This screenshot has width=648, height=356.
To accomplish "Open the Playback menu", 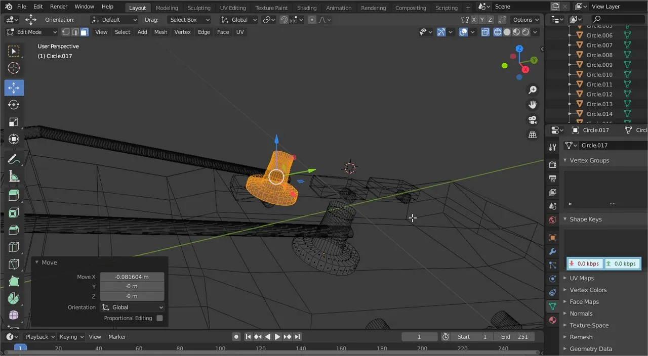I will pyautogui.click(x=40, y=337).
